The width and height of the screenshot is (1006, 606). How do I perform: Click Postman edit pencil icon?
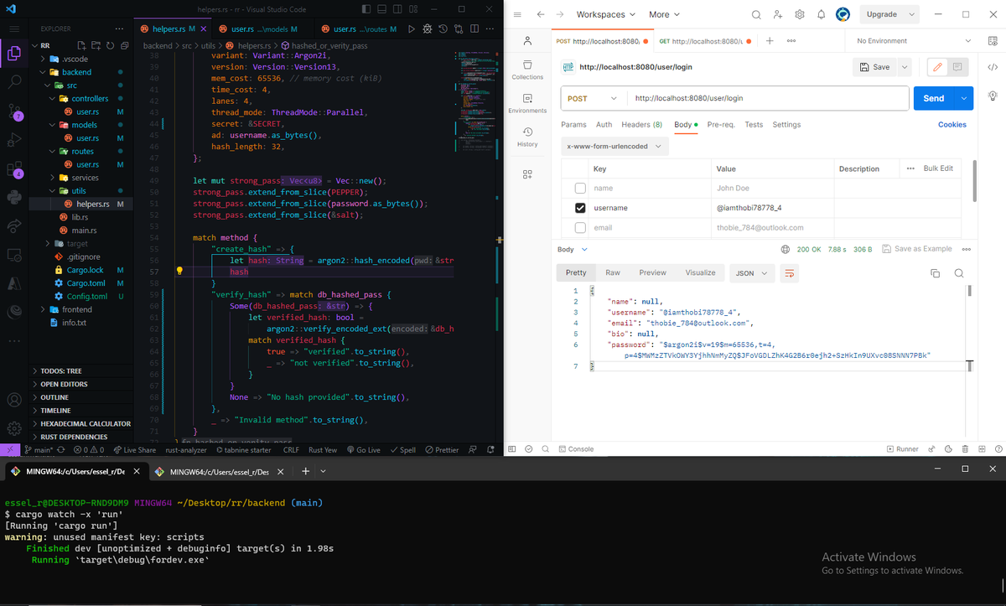pyautogui.click(x=937, y=67)
